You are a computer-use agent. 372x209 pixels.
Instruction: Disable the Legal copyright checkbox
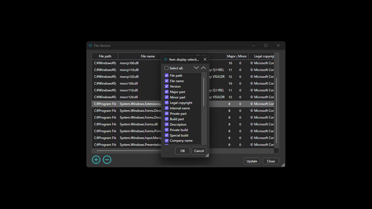point(166,103)
